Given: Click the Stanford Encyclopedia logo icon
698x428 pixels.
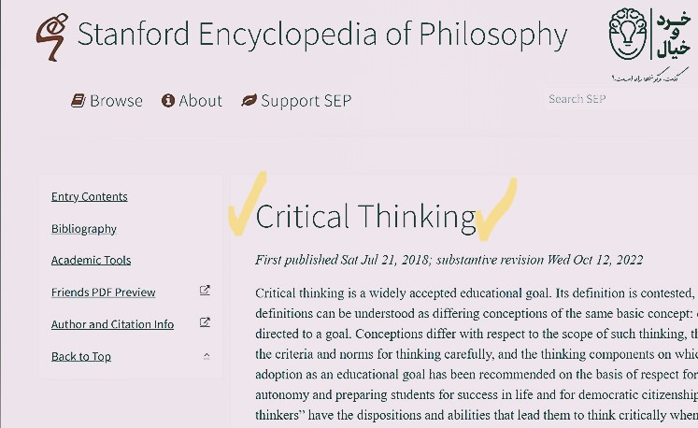Looking at the screenshot, I should pyautogui.click(x=50, y=37).
